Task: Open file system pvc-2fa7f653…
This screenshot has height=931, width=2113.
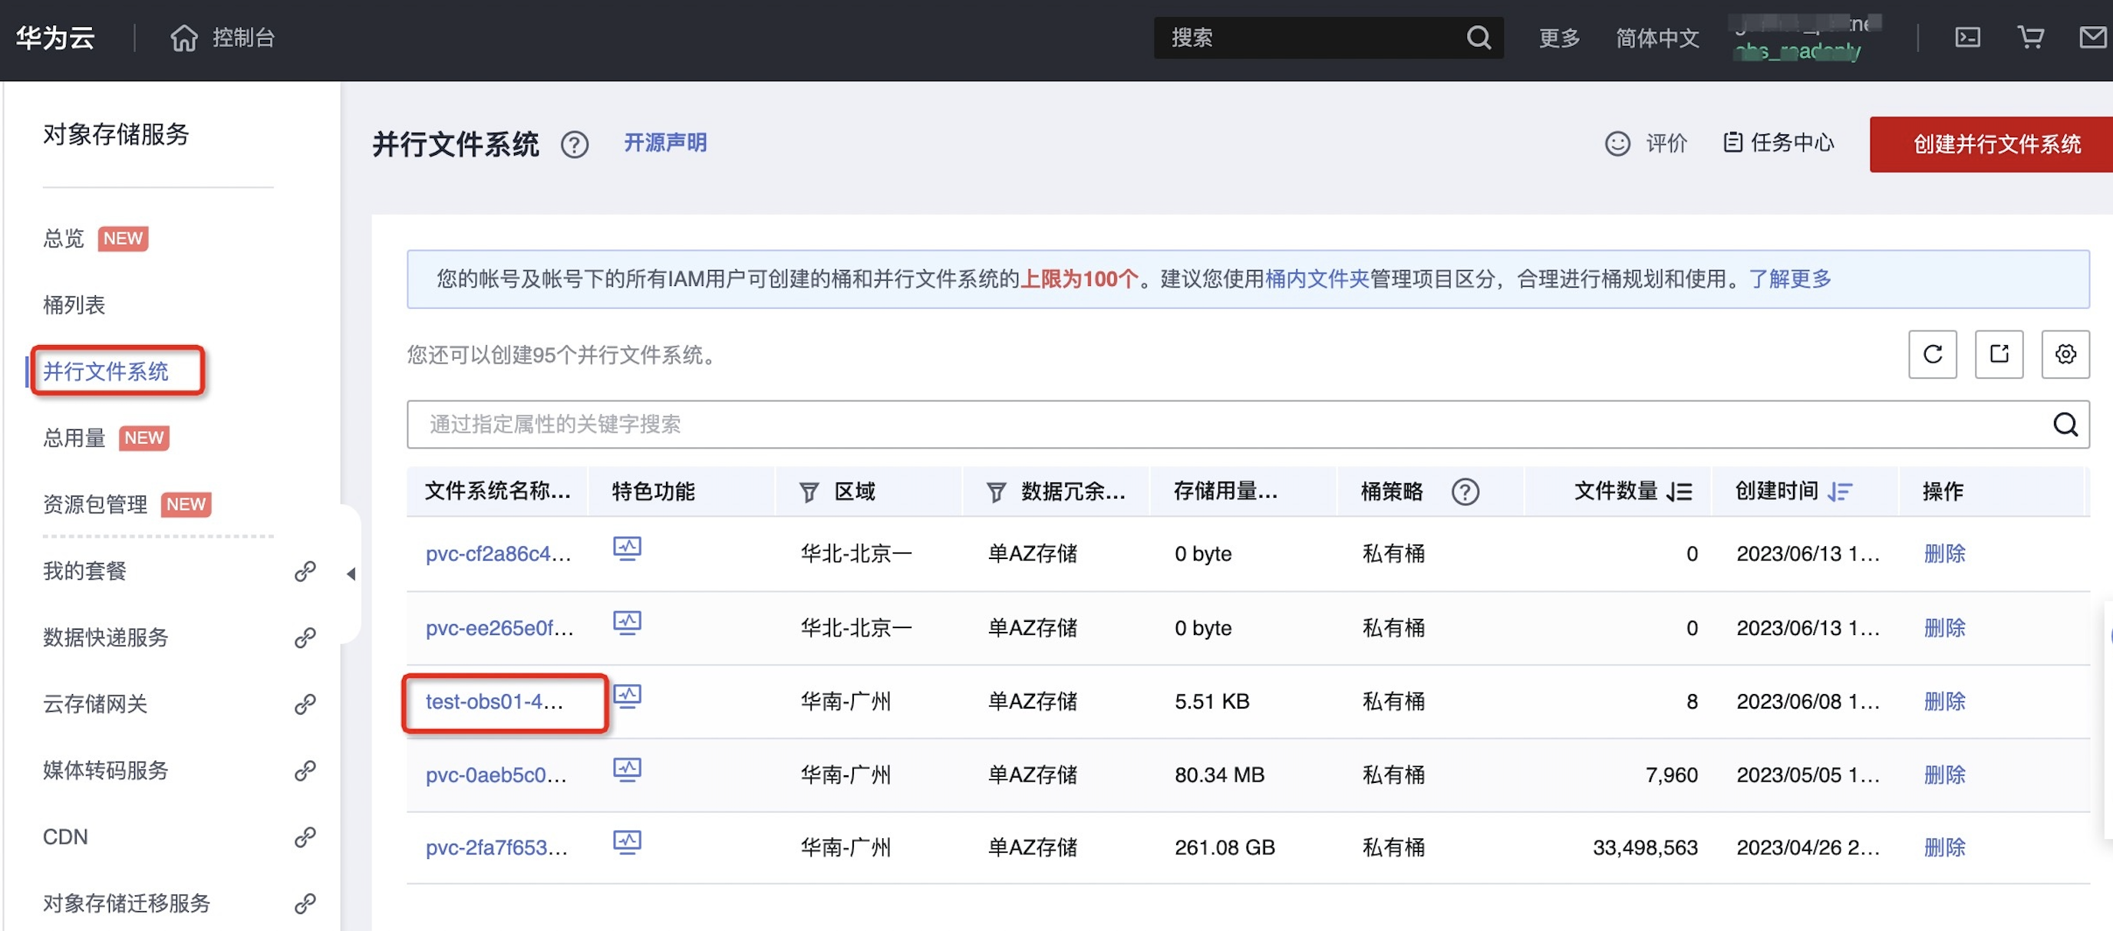Action: [x=496, y=847]
